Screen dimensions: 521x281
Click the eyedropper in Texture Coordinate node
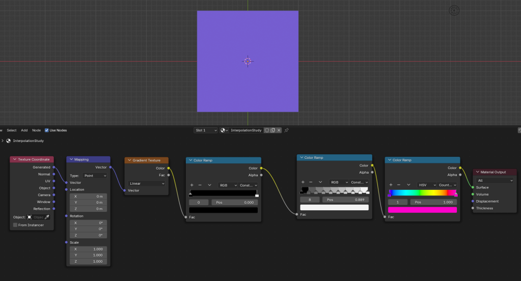pos(47,217)
